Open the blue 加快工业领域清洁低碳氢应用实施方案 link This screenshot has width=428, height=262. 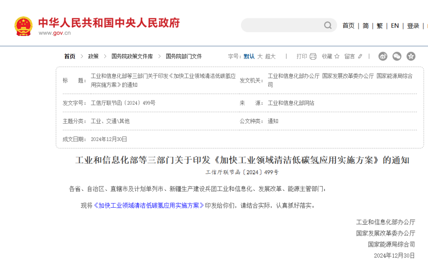click(x=149, y=206)
